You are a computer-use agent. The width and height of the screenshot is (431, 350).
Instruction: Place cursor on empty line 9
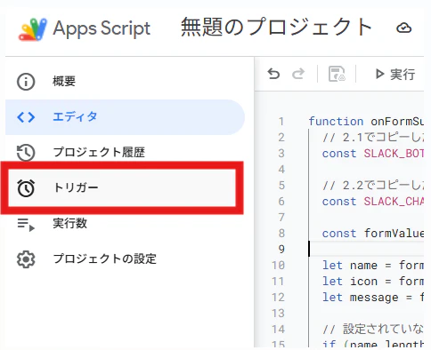coord(367,249)
